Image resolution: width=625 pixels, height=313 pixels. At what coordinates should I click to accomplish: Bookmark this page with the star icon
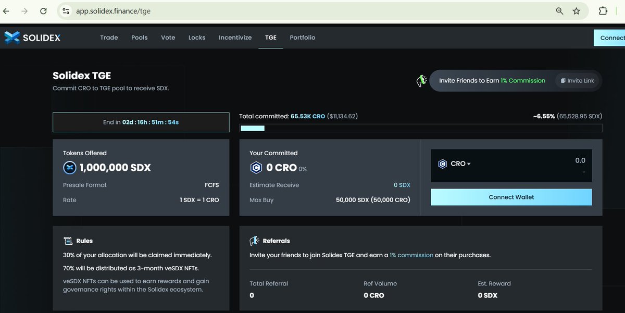pyautogui.click(x=576, y=10)
